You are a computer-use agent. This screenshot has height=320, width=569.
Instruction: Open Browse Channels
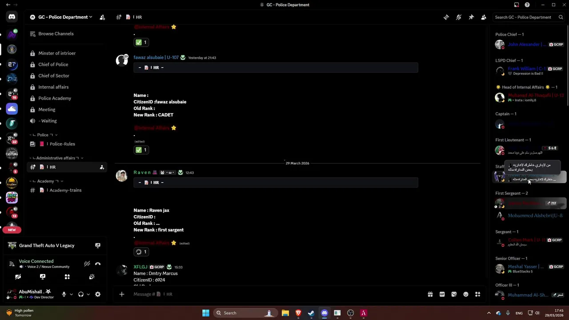(56, 34)
